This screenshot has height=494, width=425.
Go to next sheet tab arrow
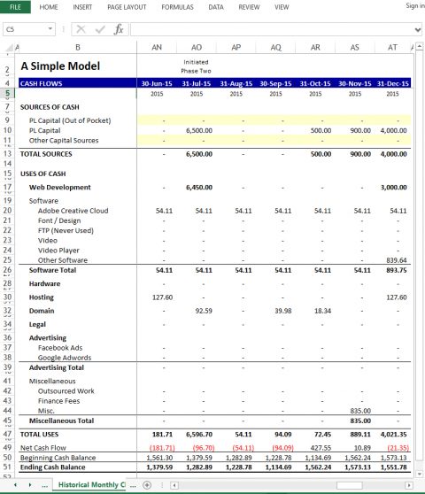click(30, 485)
